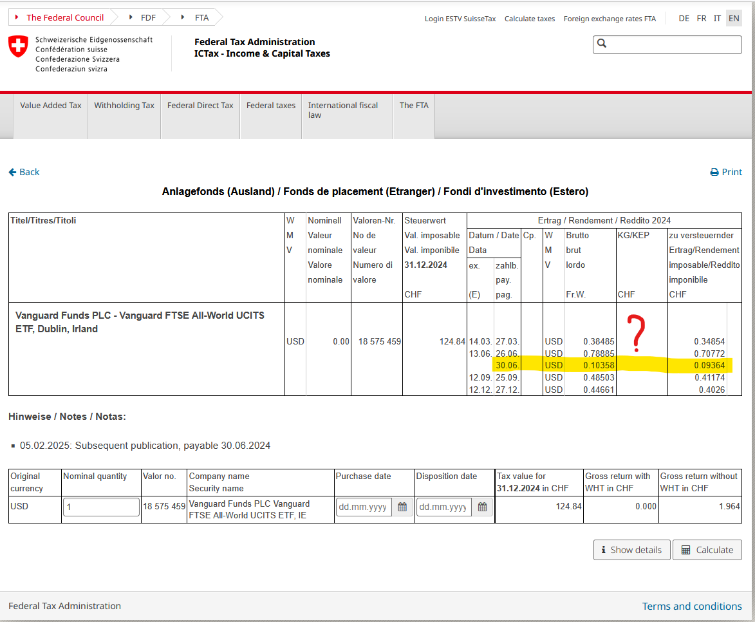
Task: Open the Withholding Tax menu tab
Action: click(124, 106)
